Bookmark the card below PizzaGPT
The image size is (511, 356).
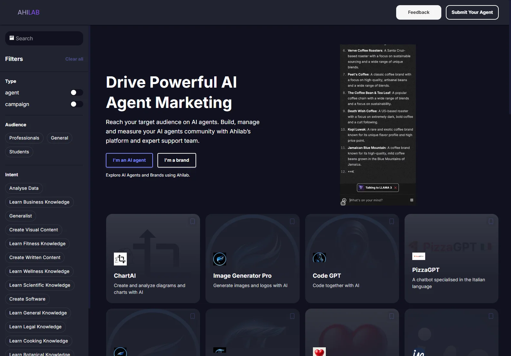point(491,316)
